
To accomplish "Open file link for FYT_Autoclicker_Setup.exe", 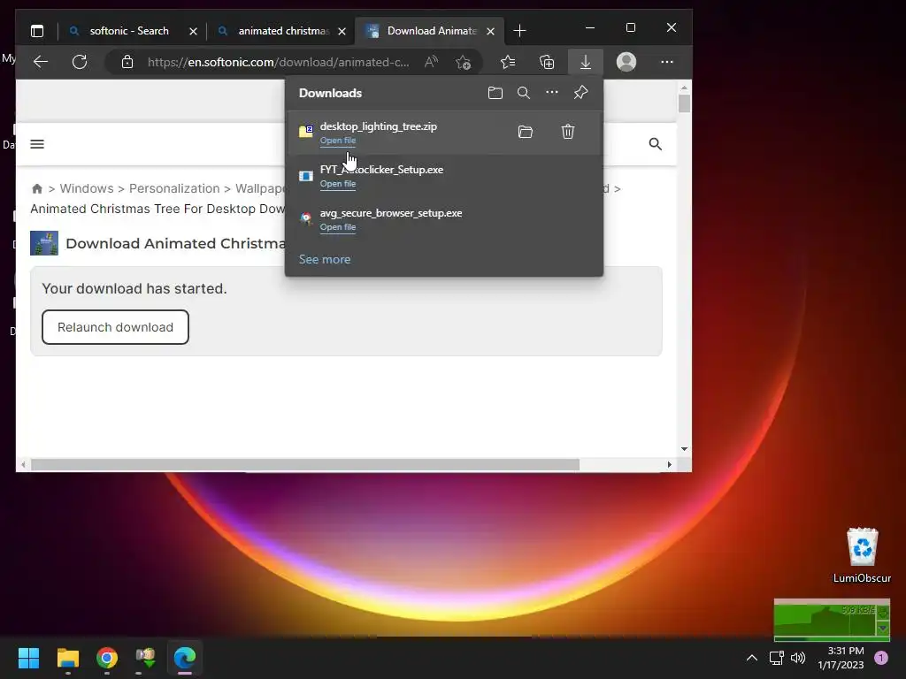I will click(x=338, y=184).
